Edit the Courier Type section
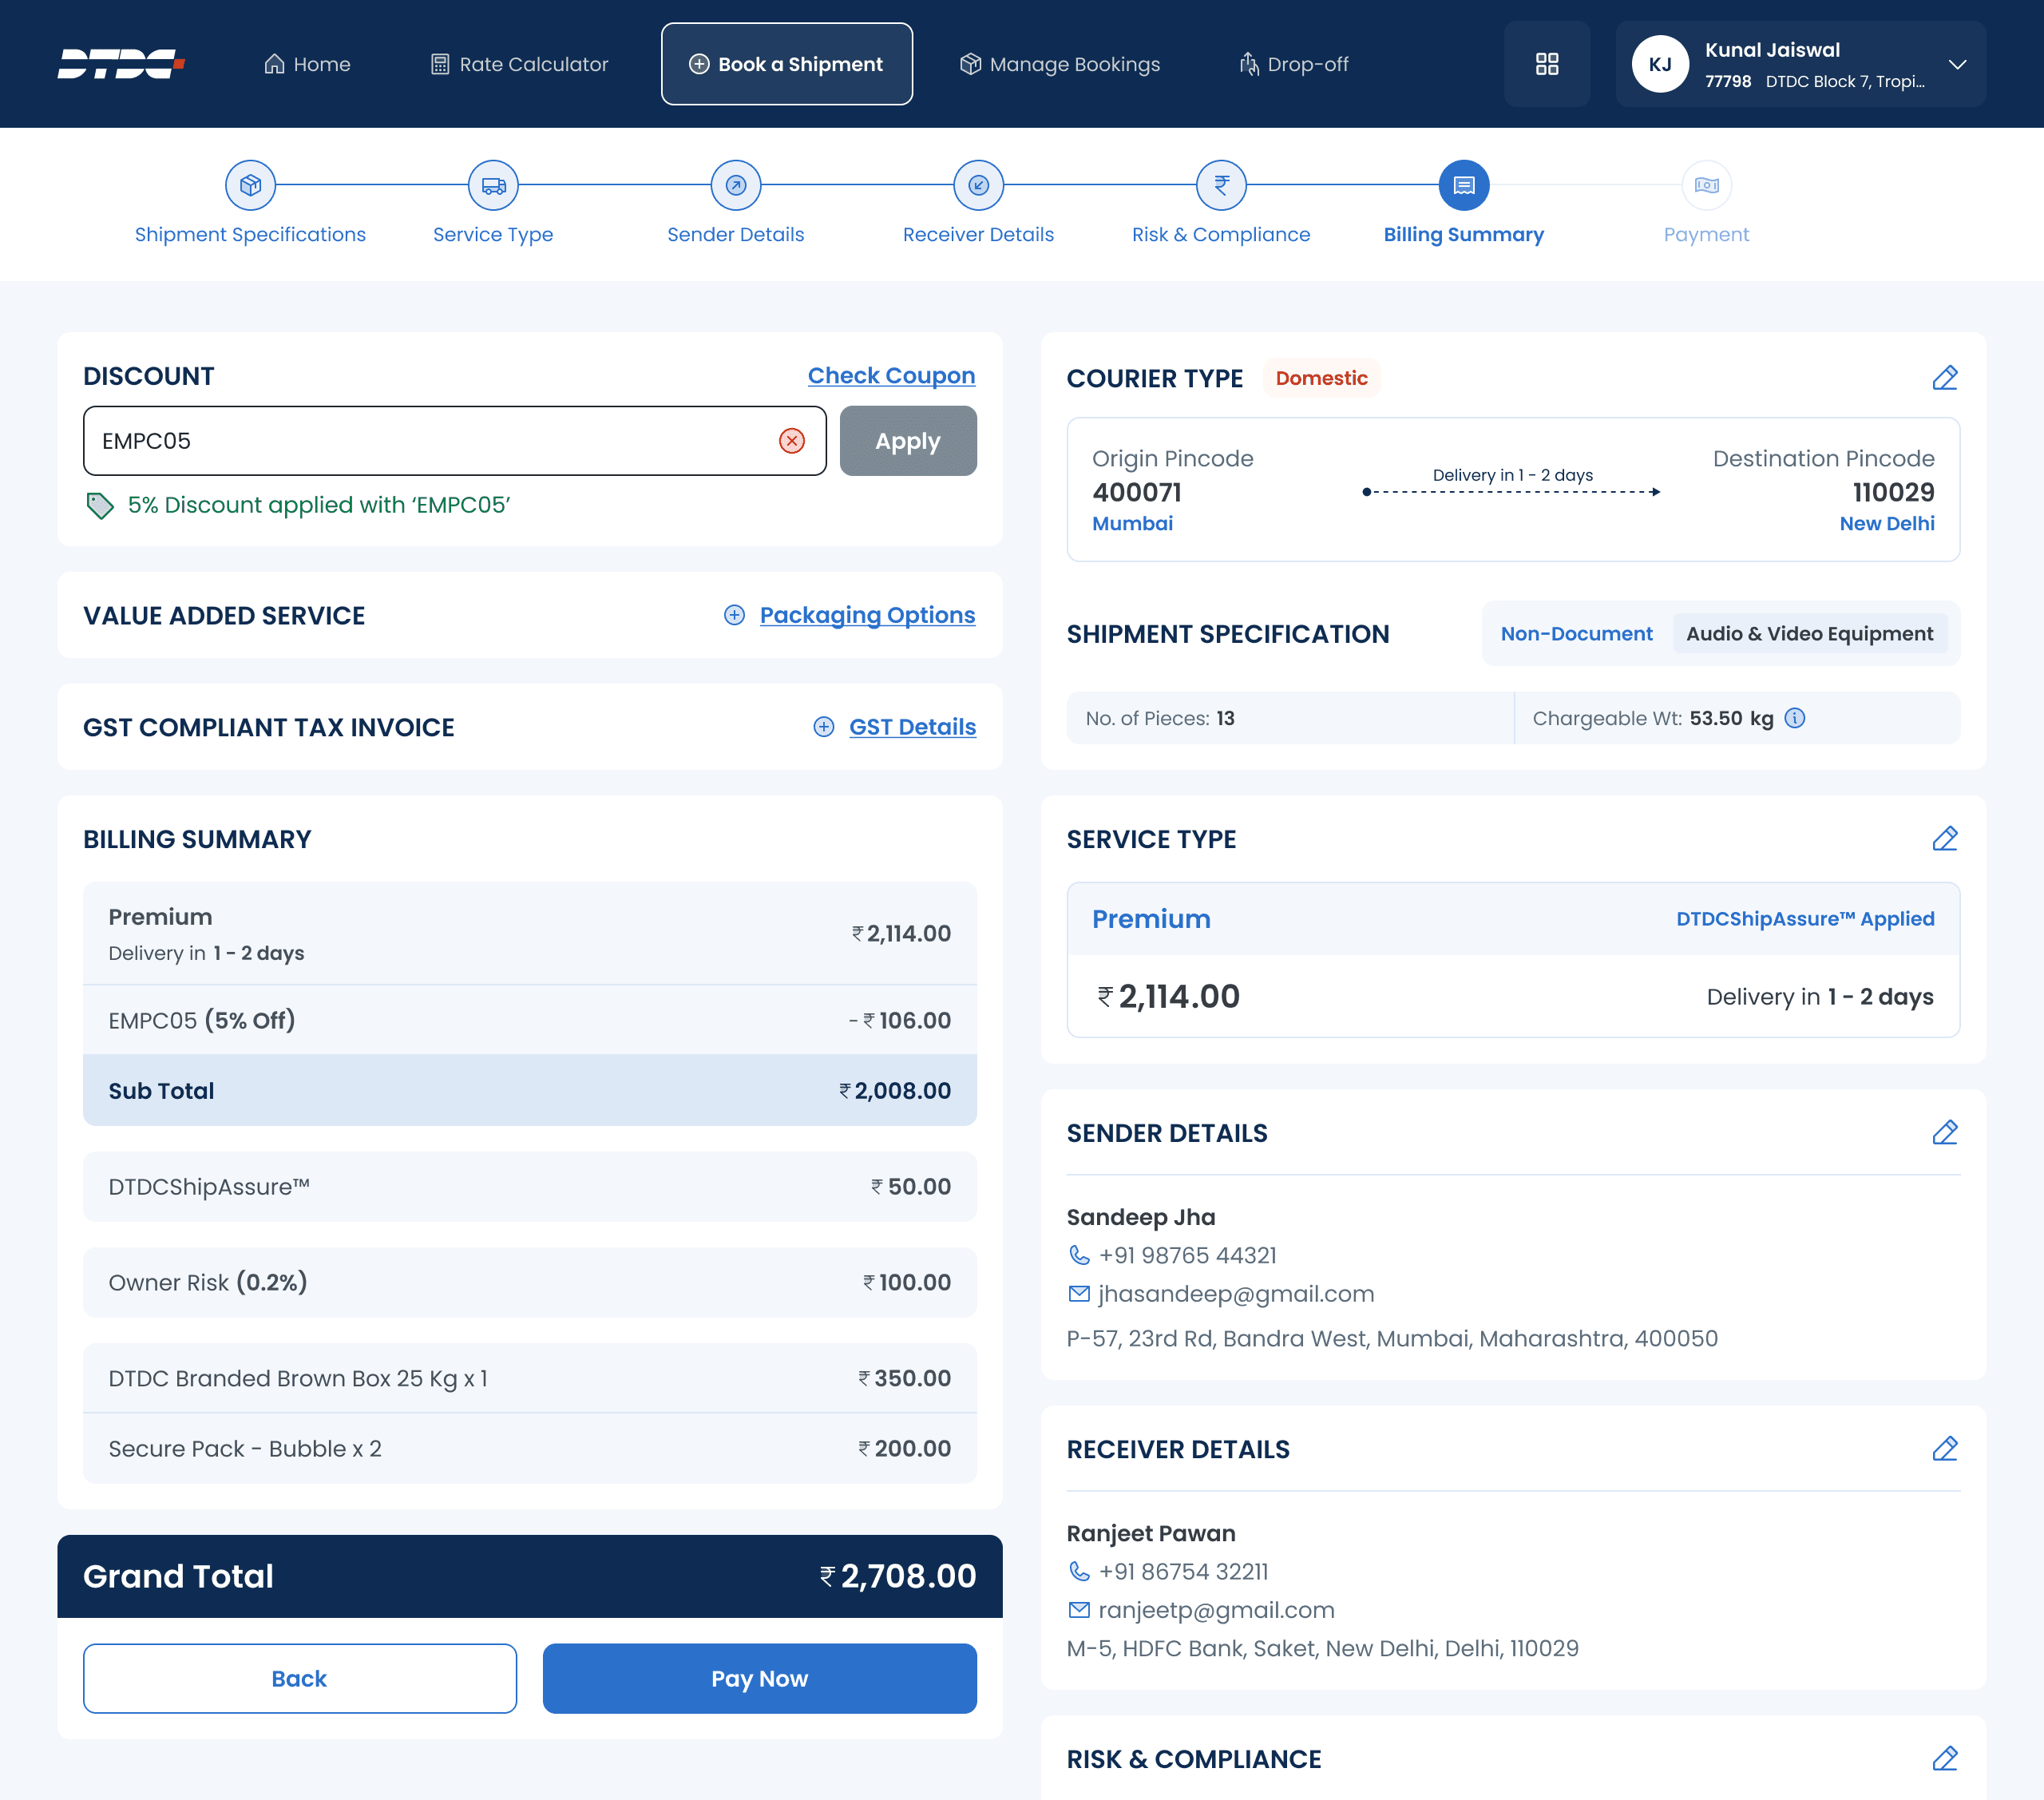 [1945, 378]
